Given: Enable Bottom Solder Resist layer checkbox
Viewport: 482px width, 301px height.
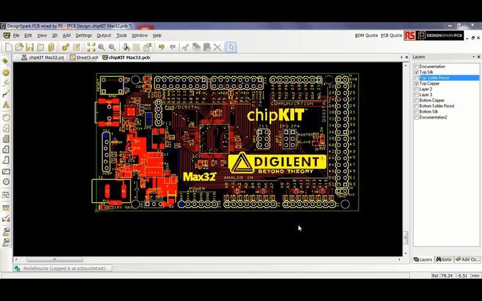Looking at the screenshot, I should click(416, 107).
